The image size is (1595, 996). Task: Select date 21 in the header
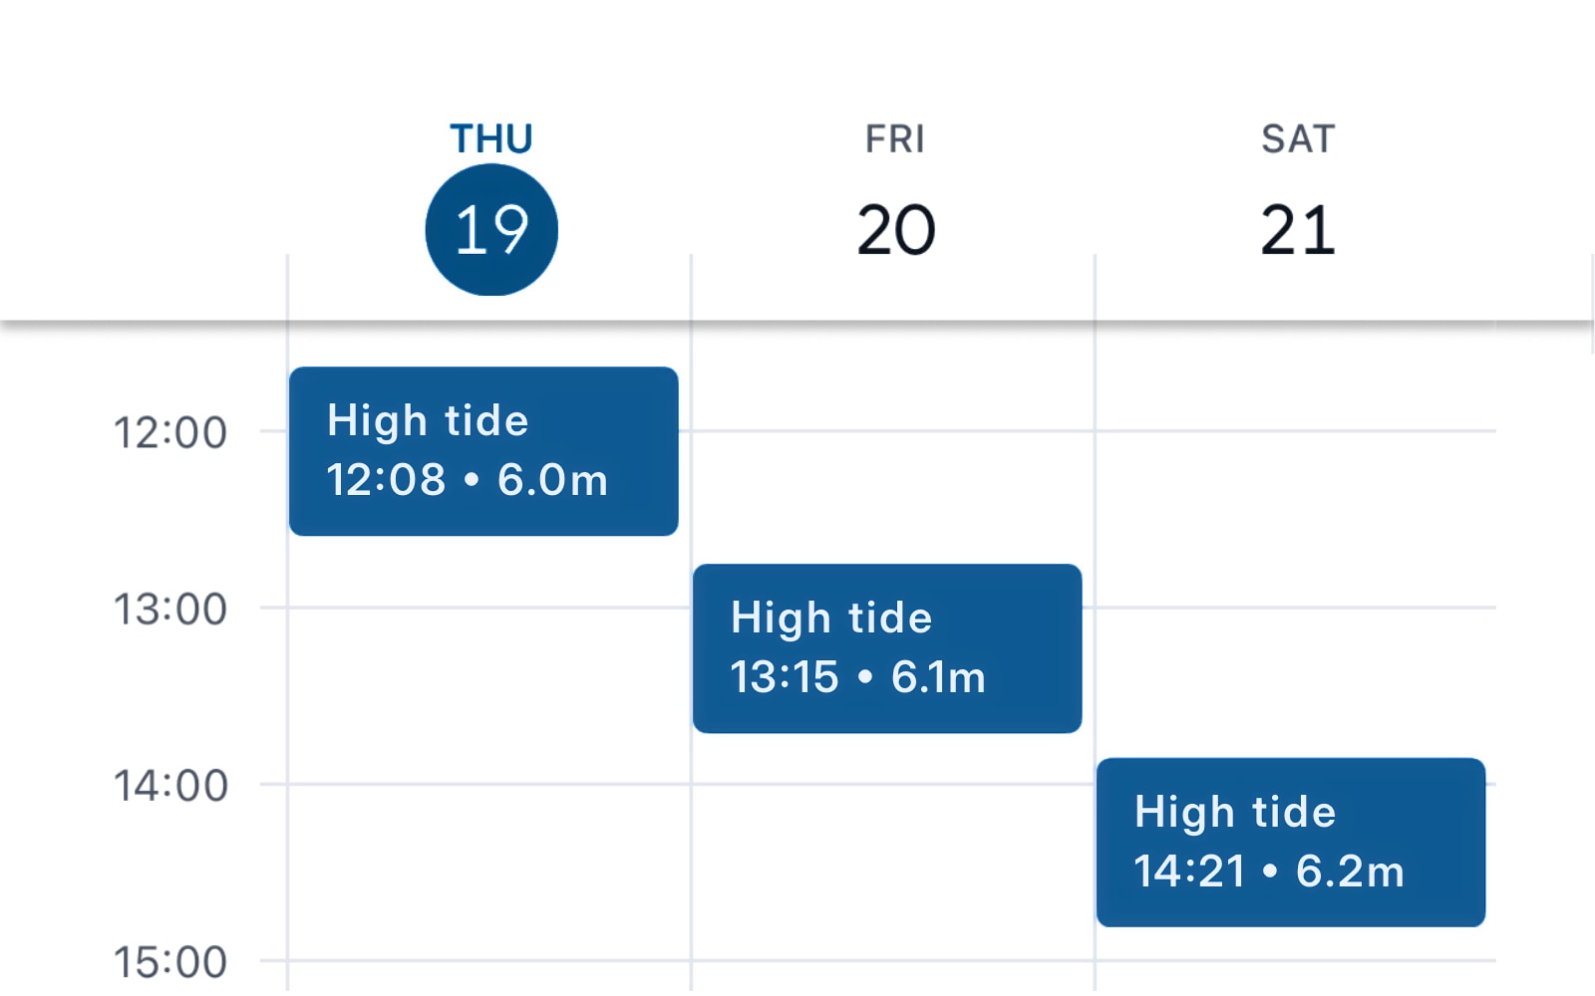pos(1297,230)
